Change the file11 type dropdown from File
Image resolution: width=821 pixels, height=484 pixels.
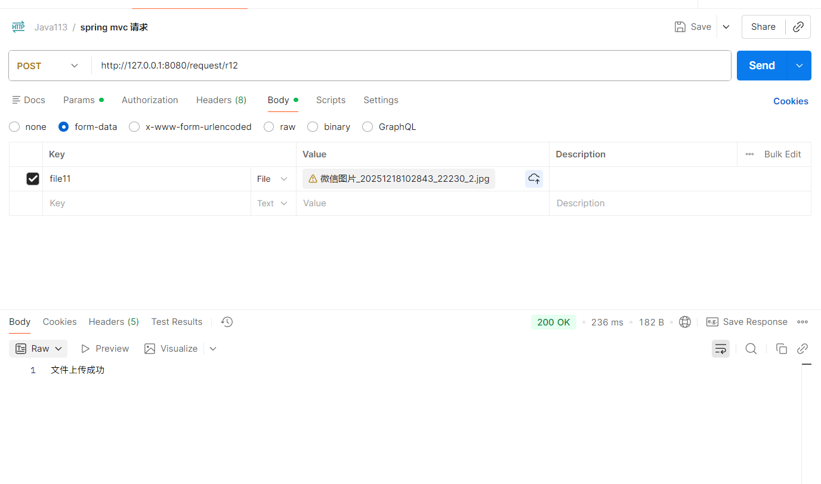click(273, 179)
